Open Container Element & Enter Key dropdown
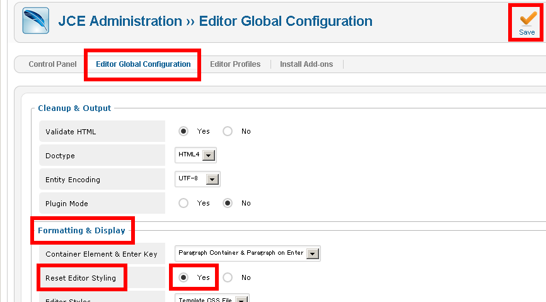The image size is (546, 302). (x=248, y=253)
